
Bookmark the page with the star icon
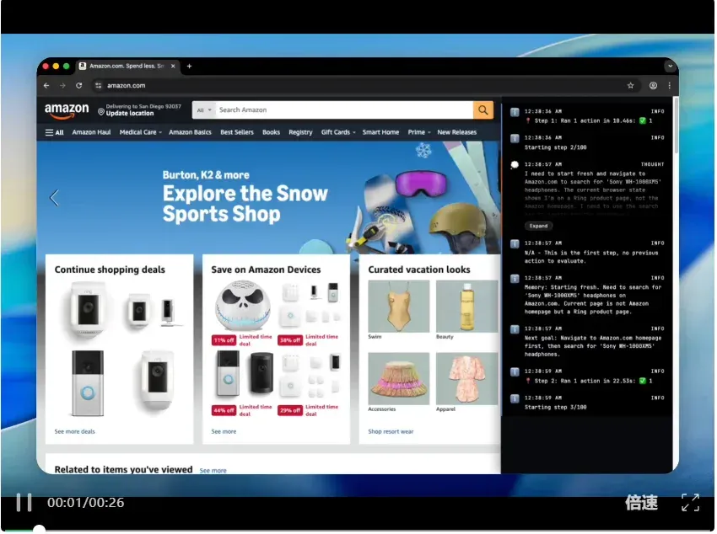point(631,85)
